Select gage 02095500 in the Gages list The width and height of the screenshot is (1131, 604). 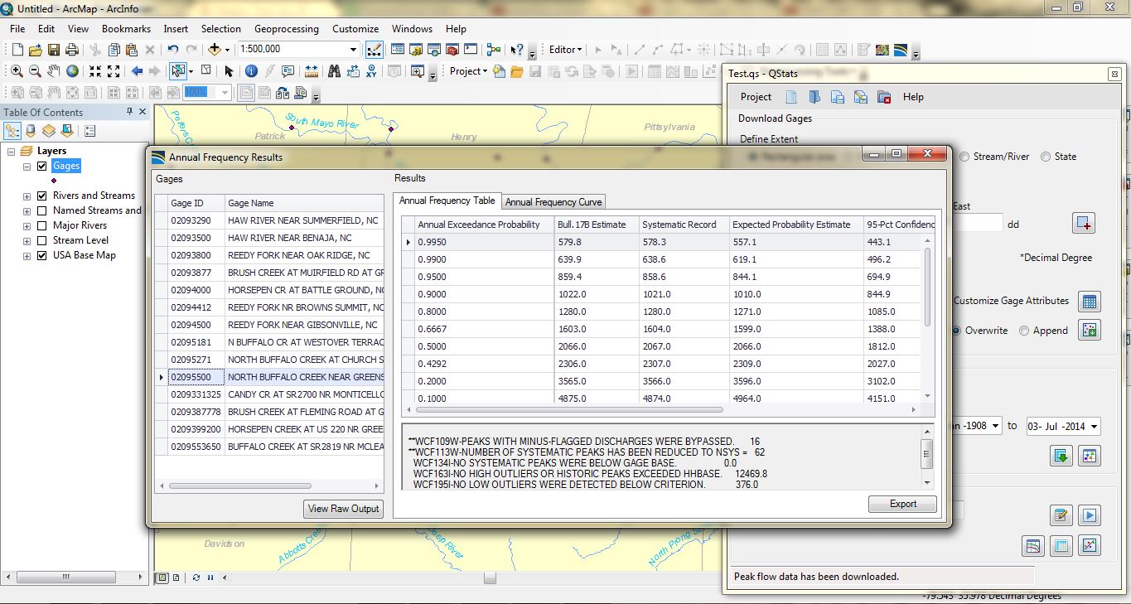[x=190, y=377]
